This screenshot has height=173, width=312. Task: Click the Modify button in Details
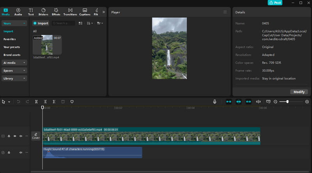(299, 92)
